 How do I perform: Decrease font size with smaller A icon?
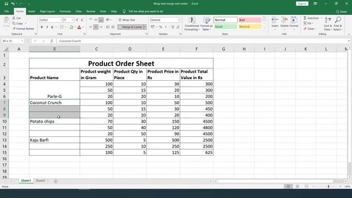tap(82, 20)
